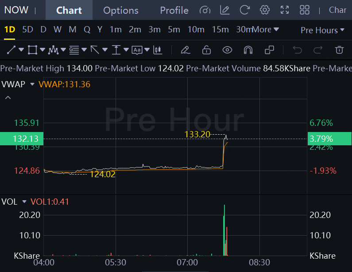Open the arrow tool dropdown arrow

click(105, 50)
